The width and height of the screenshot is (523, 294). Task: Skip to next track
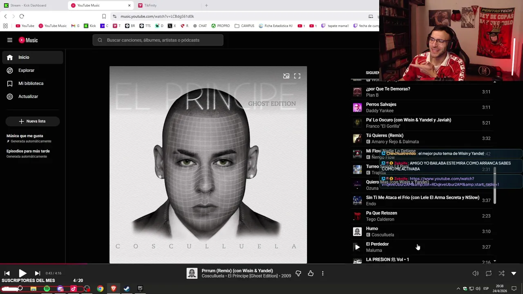click(37, 273)
